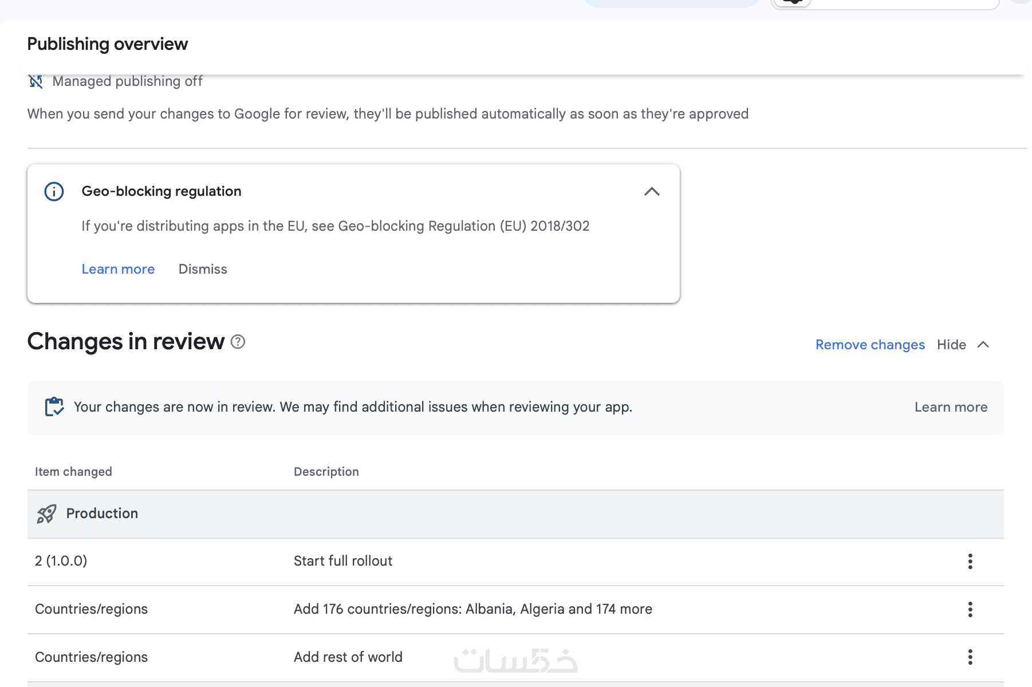The width and height of the screenshot is (1032, 687).
Task: Hide the changes in review section
Action: tap(951, 345)
